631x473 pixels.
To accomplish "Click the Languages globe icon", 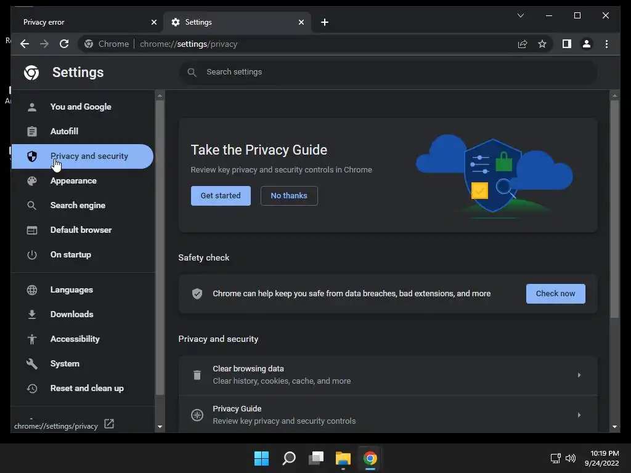I will coord(32,290).
